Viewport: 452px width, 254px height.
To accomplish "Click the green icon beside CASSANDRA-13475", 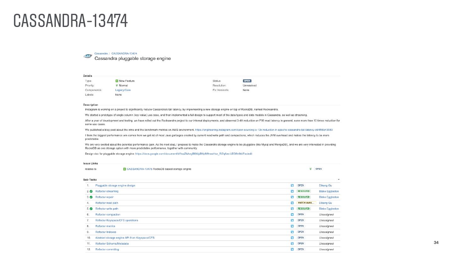I will click(125, 169).
